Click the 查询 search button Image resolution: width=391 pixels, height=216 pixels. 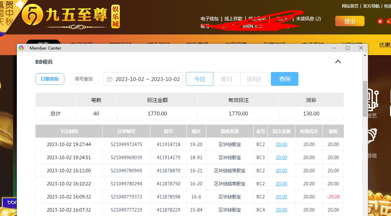[x=285, y=79]
